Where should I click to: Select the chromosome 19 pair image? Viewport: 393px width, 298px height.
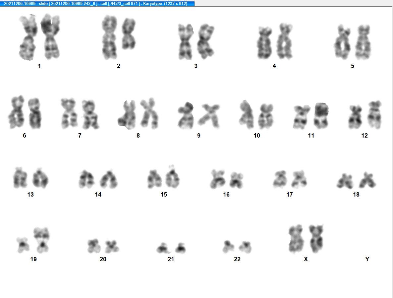coord(33,240)
